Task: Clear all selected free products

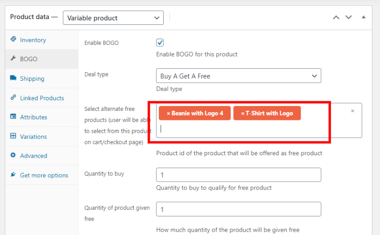Action: pyautogui.click(x=353, y=111)
